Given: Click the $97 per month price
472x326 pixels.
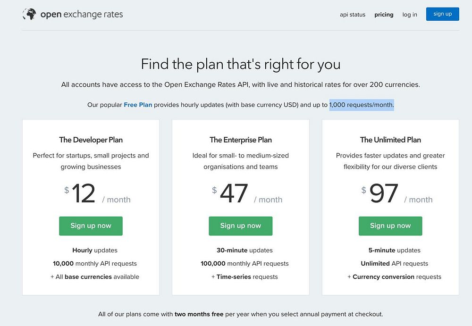Looking at the screenshot, I should click(x=384, y=194).
